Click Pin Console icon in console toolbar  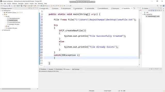point(150,69)
